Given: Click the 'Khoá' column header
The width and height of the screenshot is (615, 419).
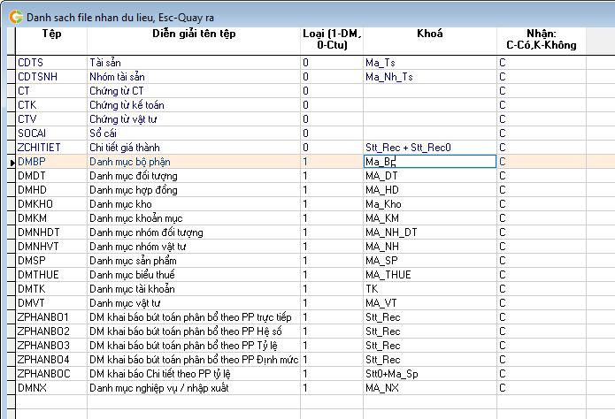Looking at the screenshot, I should tap(430, 41).
